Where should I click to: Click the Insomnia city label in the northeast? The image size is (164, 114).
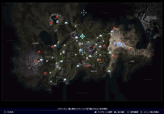155,18
